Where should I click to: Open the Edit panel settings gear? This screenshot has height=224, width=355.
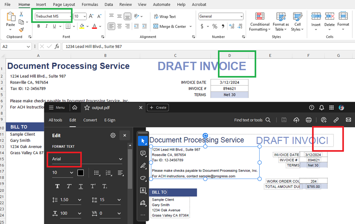[113, 135]
